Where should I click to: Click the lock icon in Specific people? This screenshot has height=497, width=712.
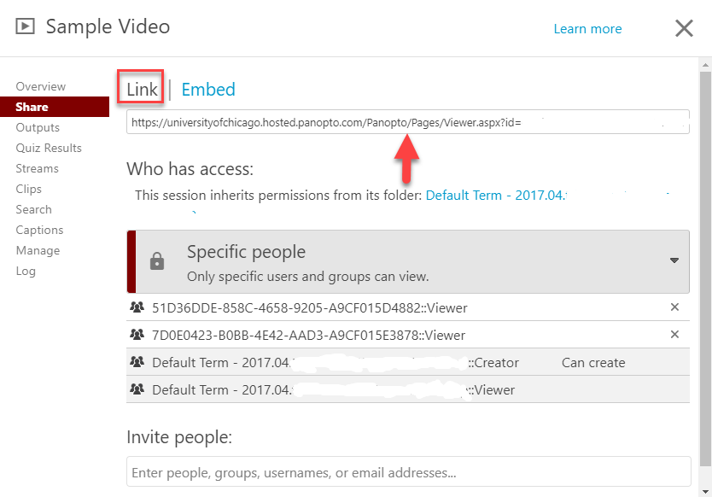point(157,261)
